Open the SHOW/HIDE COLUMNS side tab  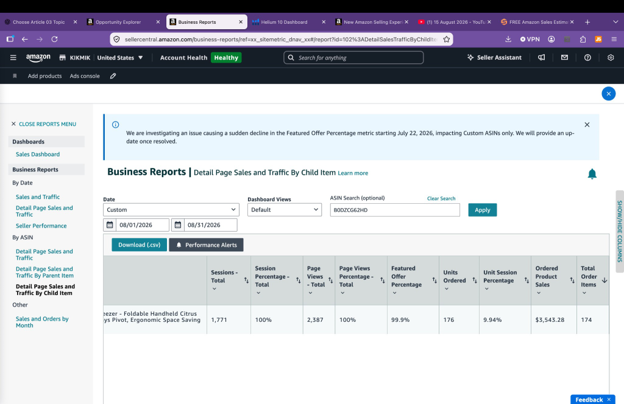tap(619, 231)
